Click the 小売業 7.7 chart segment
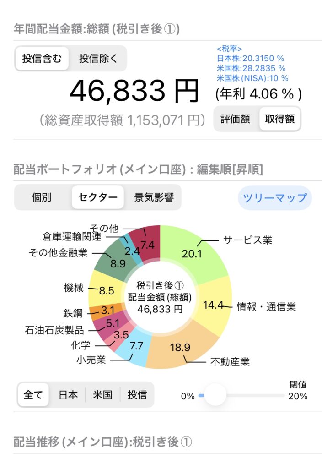Viewport: 322px width, 469px height. 133,351
